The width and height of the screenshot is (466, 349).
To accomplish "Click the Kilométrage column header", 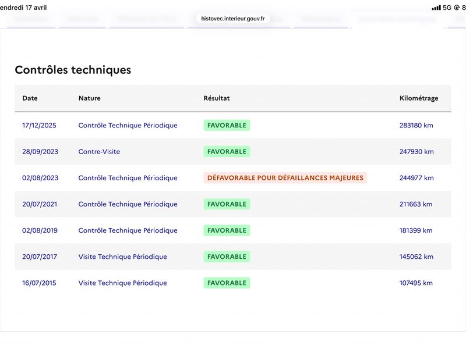I will click(419, 98).
